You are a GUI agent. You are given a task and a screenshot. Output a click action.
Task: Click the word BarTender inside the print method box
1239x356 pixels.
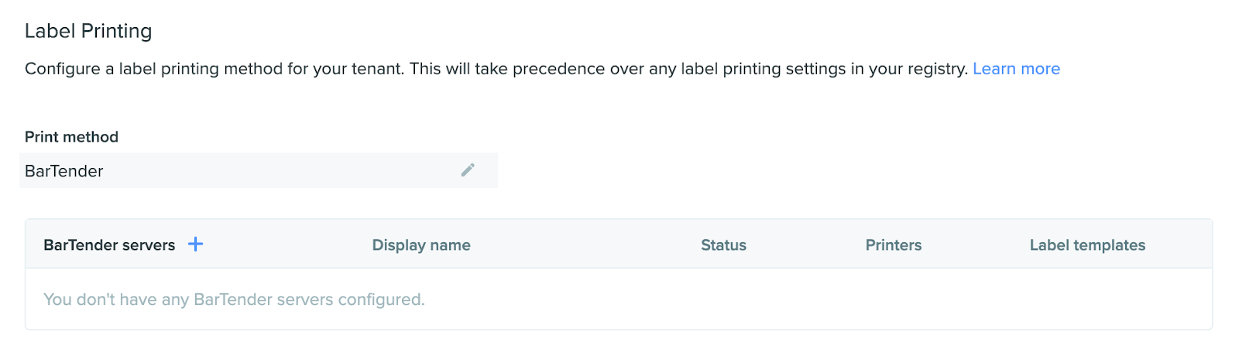64,171
